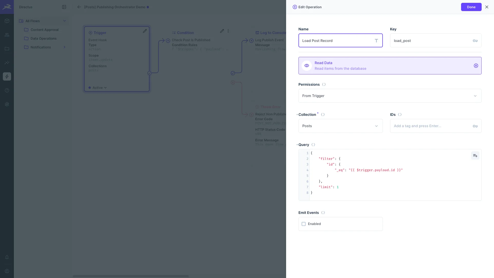Toggle raw editor for Query field
494x278 pixels.
coord(313,145)
